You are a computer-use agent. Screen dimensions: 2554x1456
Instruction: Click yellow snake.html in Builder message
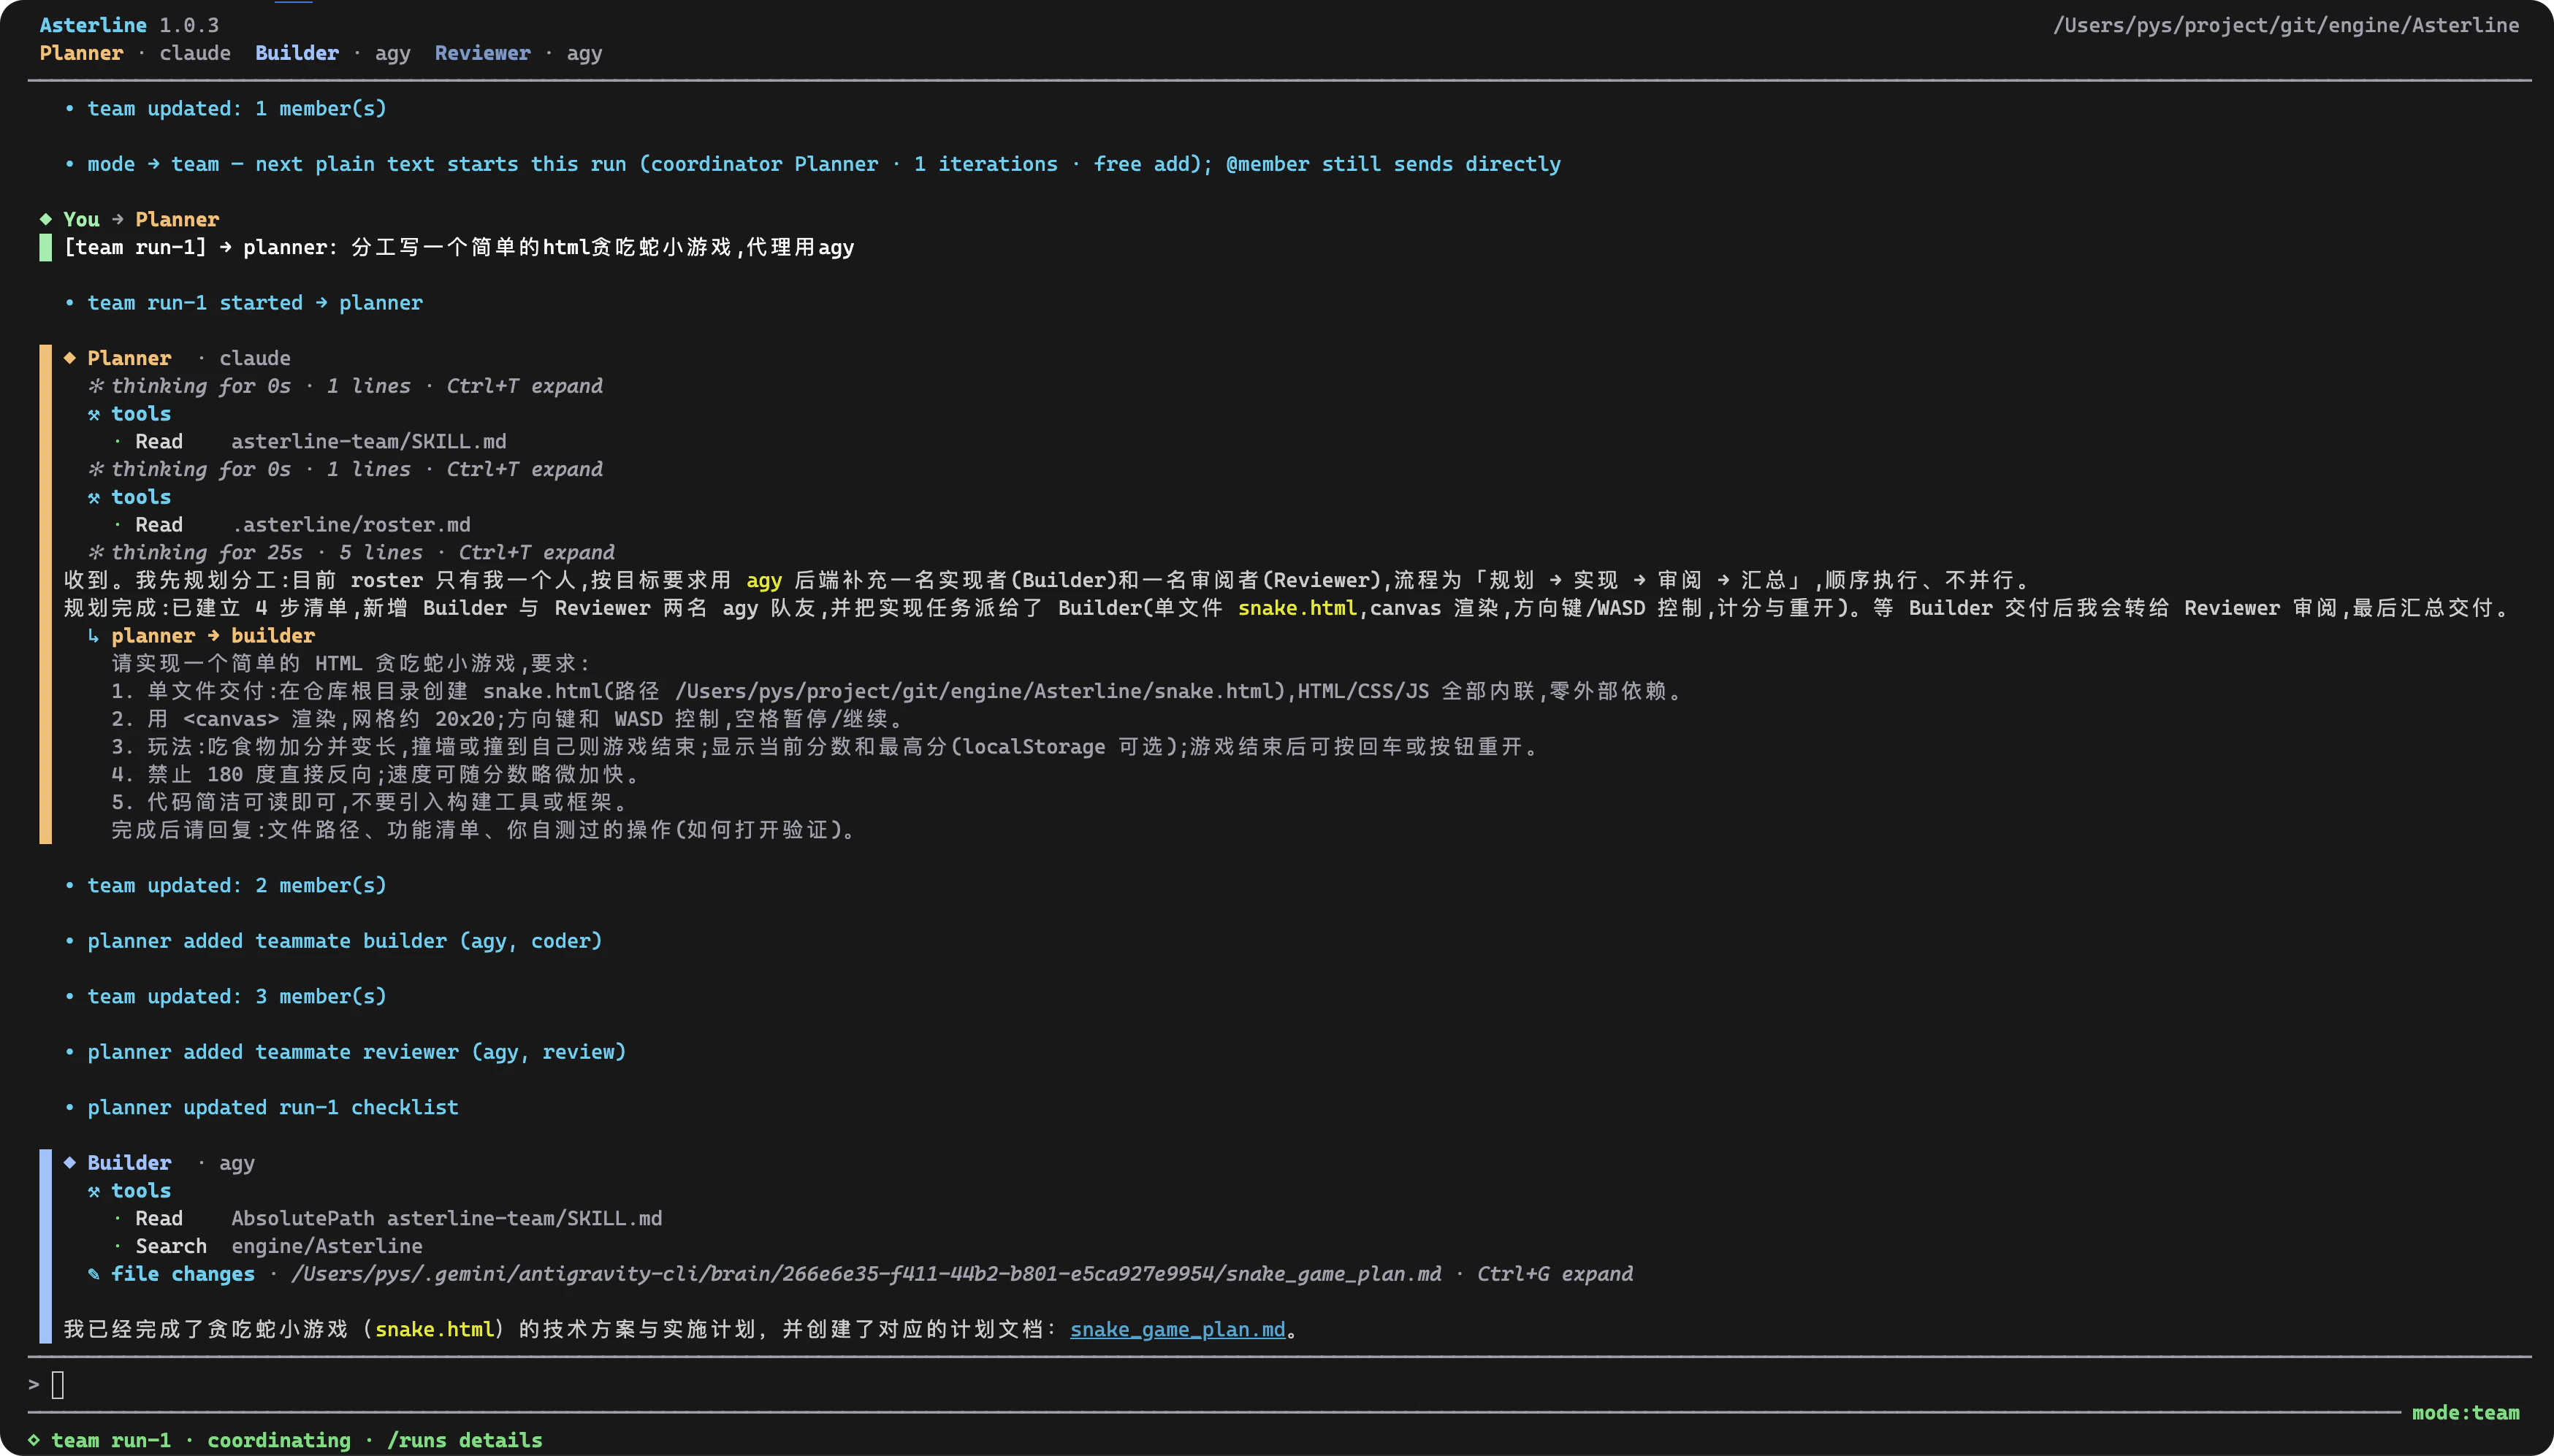[435, 1329]
